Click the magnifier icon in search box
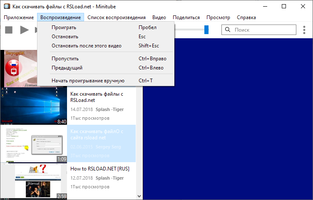313x200 pixels. (228, 30)
